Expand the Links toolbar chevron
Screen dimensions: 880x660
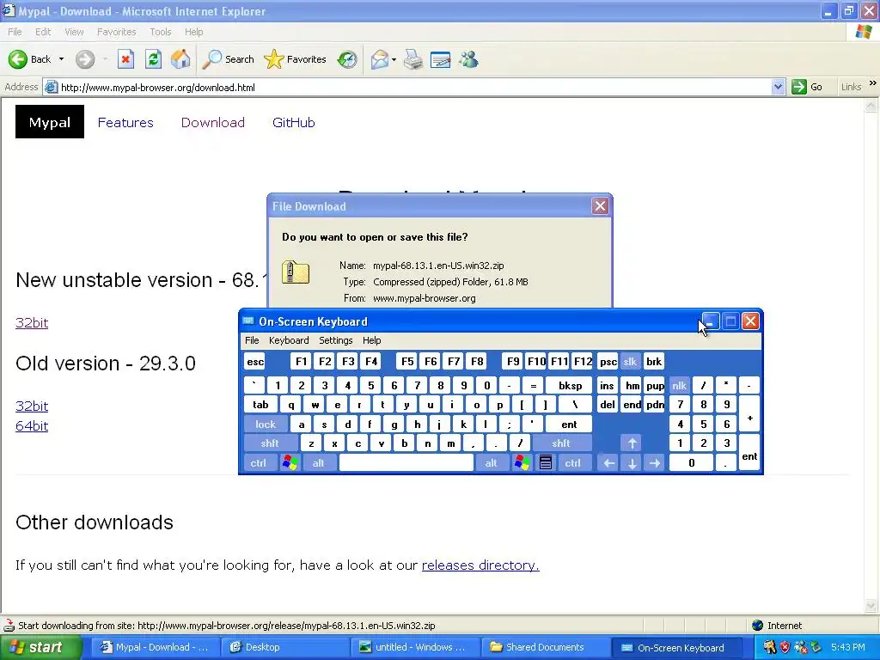coord(873,83)
